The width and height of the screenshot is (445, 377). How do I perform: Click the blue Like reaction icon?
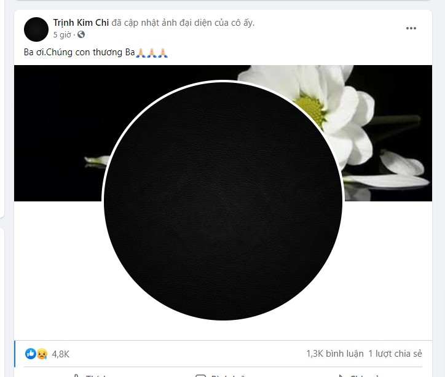[30, 354]
